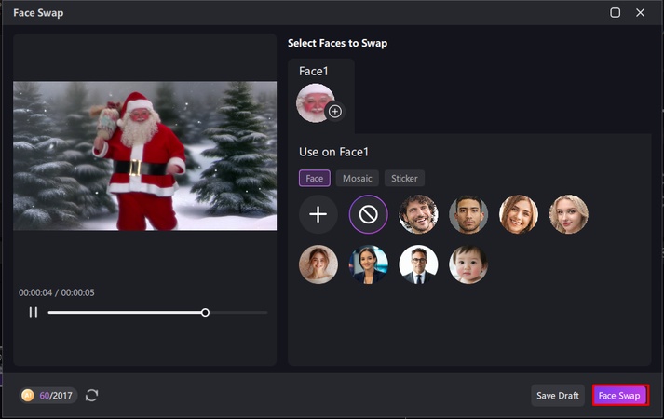This screenshot has height=419, width=664.
Task: Select the no-face (none) option
Action: (369, 214)
